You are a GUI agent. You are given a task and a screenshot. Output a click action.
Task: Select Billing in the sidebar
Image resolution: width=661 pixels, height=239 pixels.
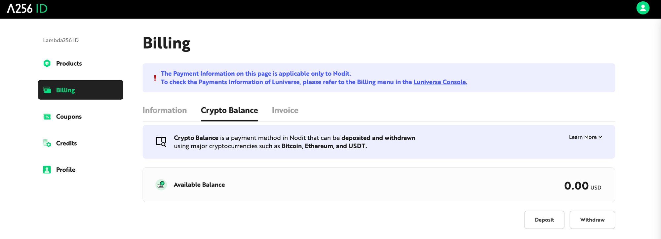tap(81, 90)
